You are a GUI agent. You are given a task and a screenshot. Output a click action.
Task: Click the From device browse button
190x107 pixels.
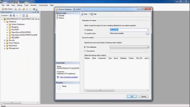point(148,51)
